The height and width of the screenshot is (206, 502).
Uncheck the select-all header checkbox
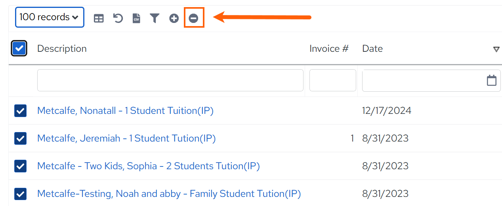(x=19, y=49)
